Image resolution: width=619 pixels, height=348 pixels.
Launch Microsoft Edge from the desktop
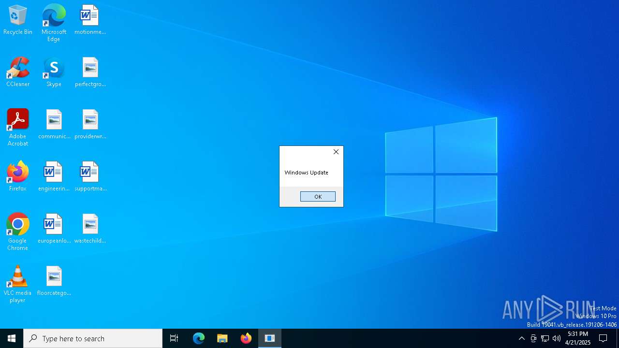pos(54,23)
